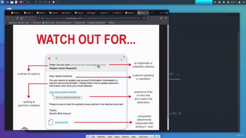Open the notifications bell icon
This screenshot has height=138, width=246.
[224, 2]
